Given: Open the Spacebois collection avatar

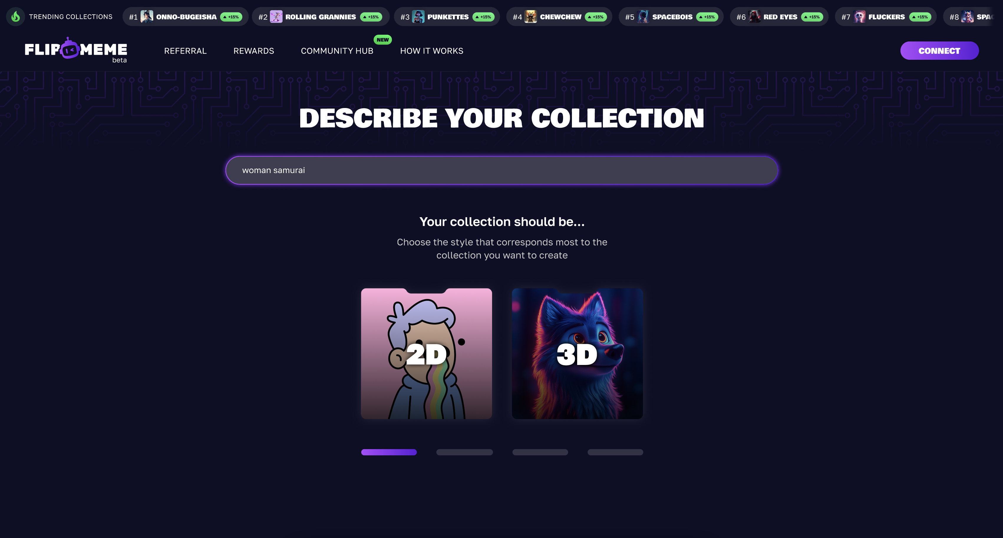Looking at the screenshot, I should (643, 17).
